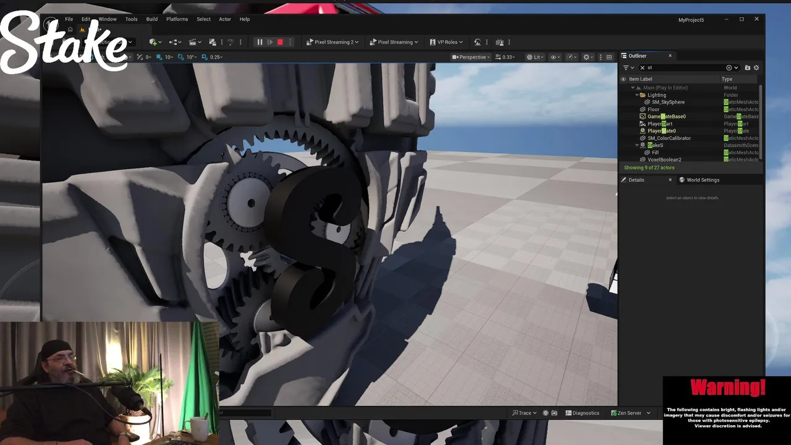Viewport: 791px width, 445px height.
Task: Select GameStateBase0 in Outliner
Action: [x=666, y=116]
